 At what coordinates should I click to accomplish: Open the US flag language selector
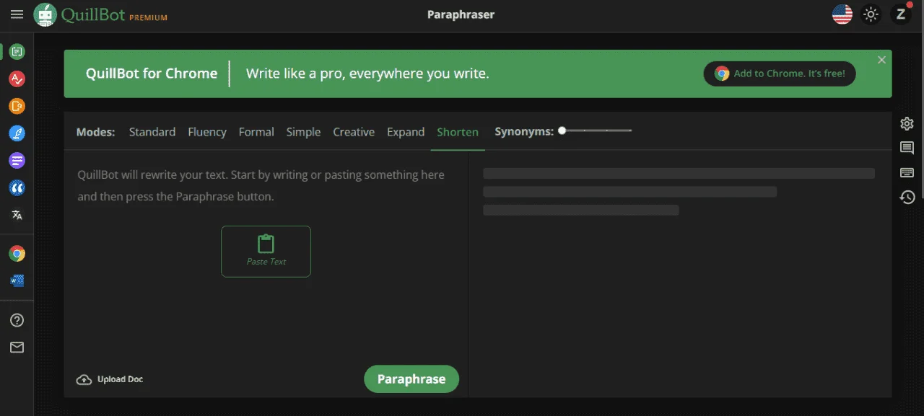tap(842, 14)
